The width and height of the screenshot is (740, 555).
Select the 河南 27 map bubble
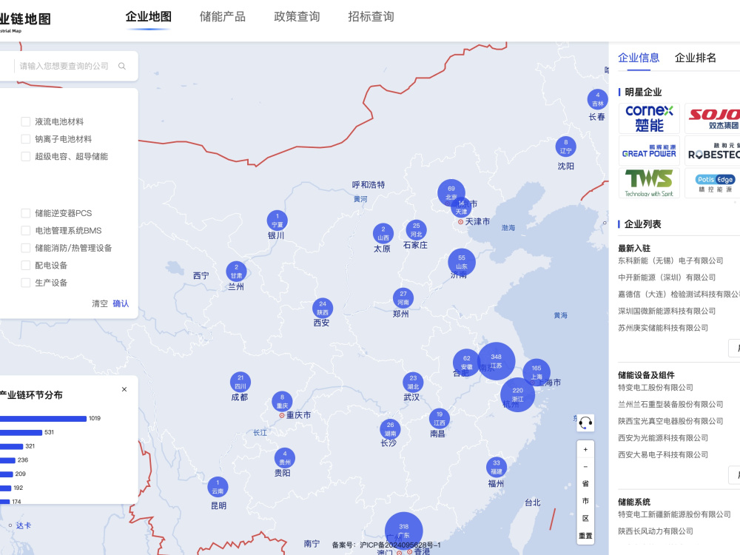tap(403, 297)
